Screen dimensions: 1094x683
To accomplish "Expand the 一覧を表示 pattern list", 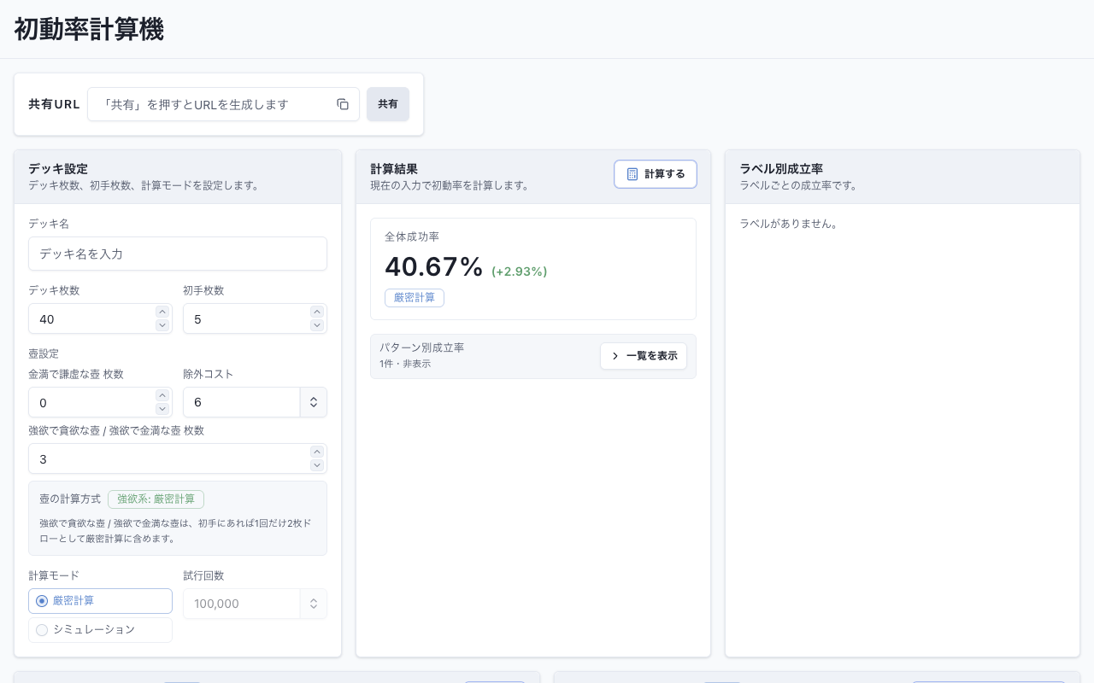I will pos(644,356).
